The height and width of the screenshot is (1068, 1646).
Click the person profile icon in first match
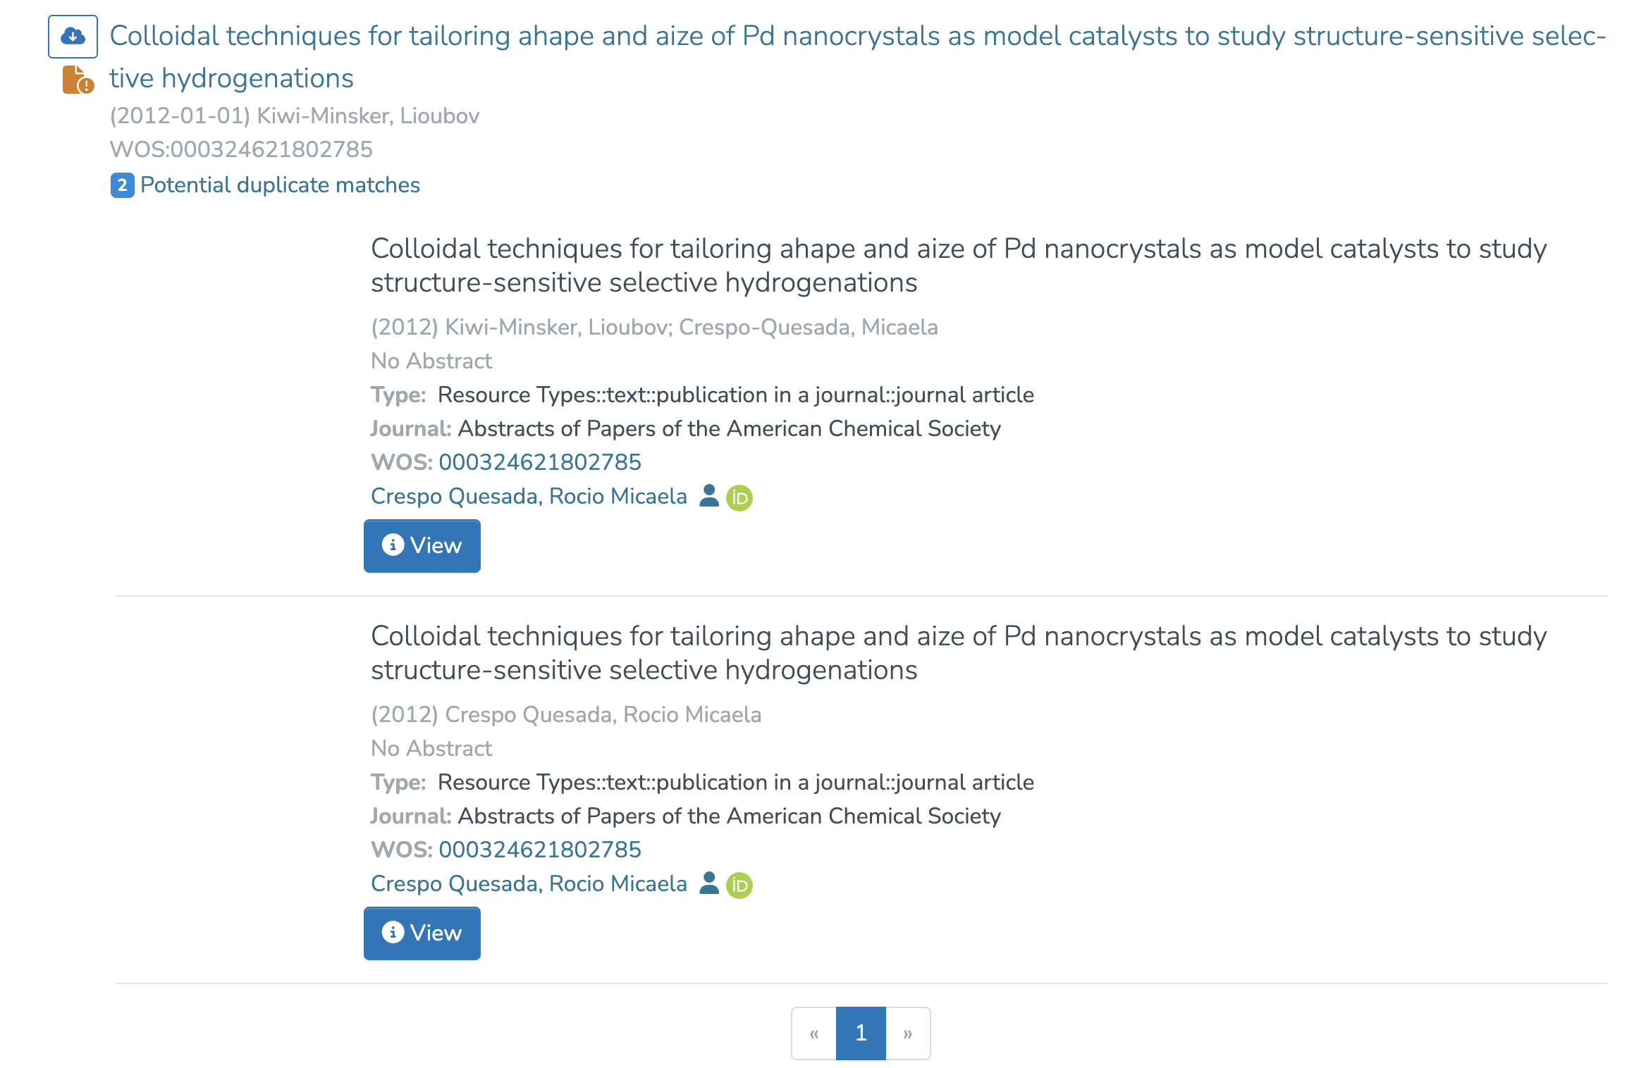(708, 496)
